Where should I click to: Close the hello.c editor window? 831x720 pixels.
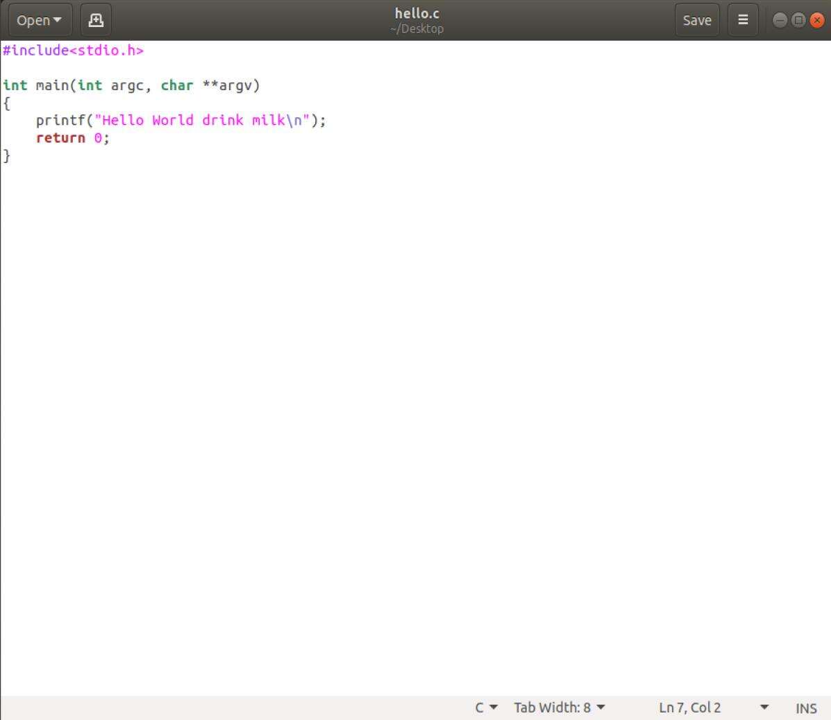(x=816, y=20)
